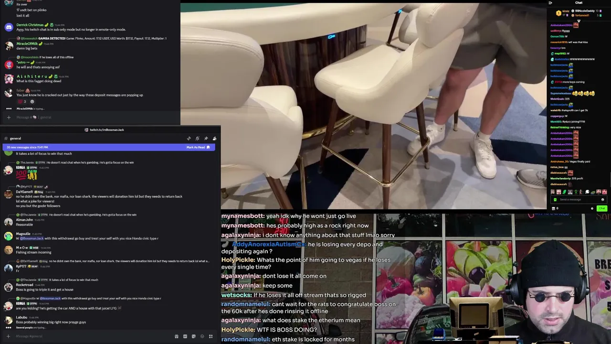The width and height of the screenshot is (611, 344).
Task: Click plus attach button in Message #general box
Action: click(x=9, y=336)
